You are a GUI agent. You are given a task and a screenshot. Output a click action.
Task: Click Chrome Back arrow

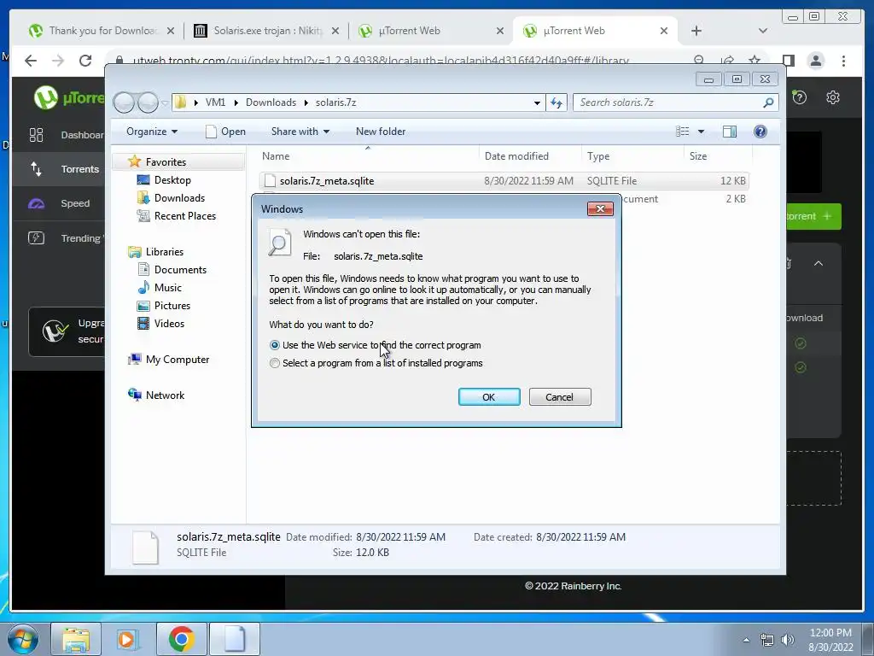point(30,61)
